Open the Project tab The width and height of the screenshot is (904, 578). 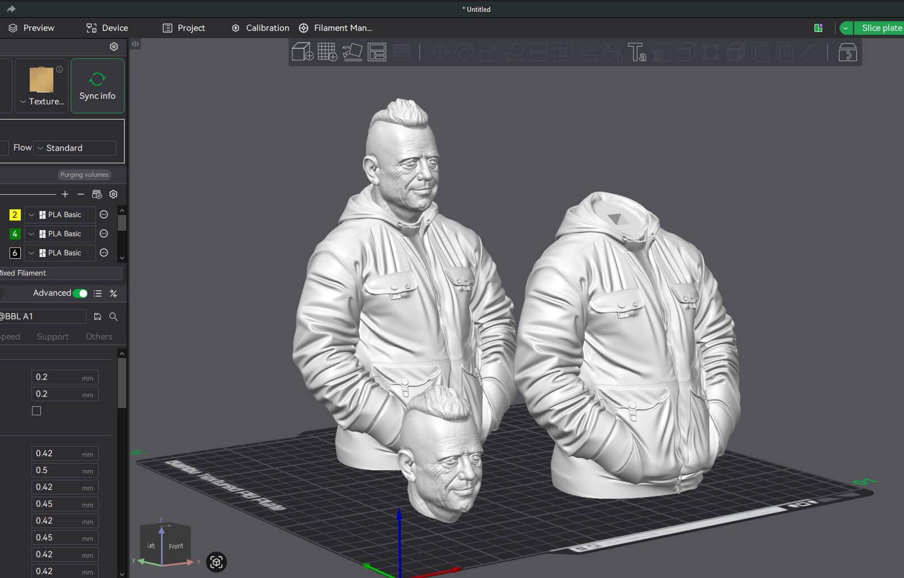pyautogui.click(x=183, y=28)
